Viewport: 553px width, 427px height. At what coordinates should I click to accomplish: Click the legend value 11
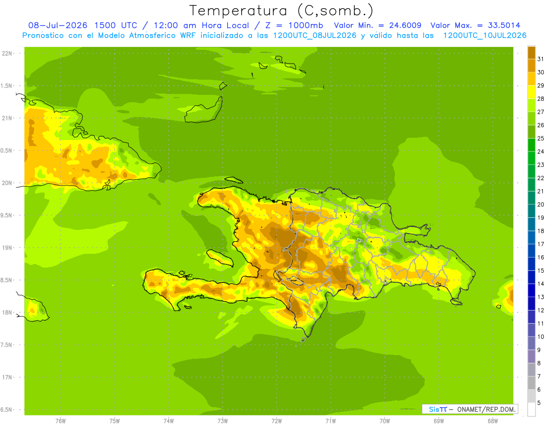click(541, 324)
